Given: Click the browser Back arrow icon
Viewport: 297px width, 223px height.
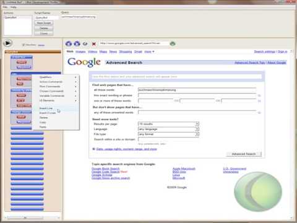Looking at the screenshot, I should coord(69,43).
